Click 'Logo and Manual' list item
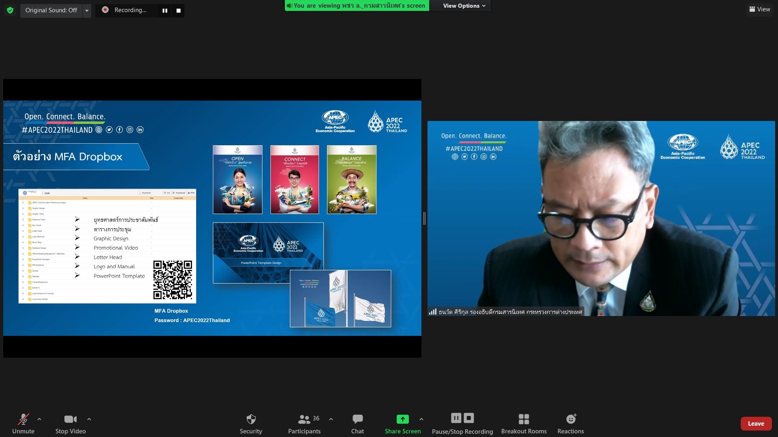Viewport: 778px width, 437px height. [114, 266]
